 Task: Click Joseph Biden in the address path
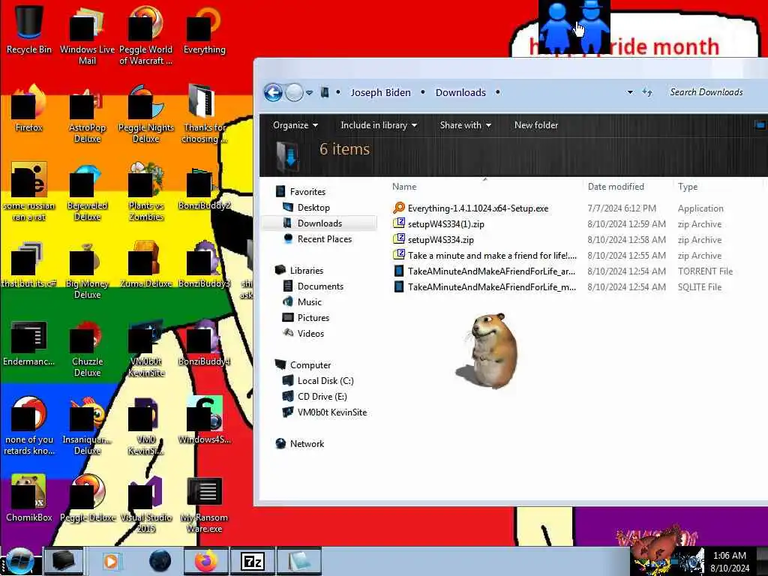(380, 92)
